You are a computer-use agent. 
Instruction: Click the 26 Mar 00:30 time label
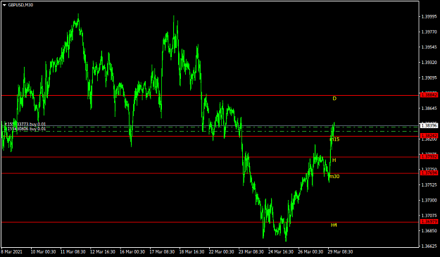(310, 251)
